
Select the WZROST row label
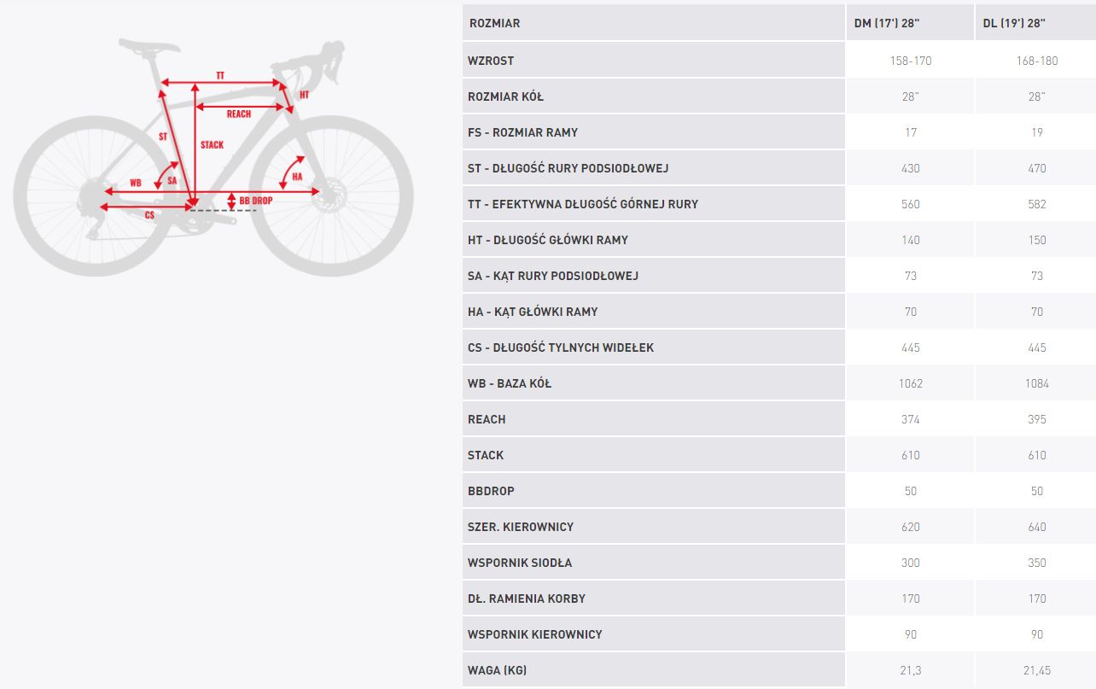pyautogui.click(x=491, y=61)
